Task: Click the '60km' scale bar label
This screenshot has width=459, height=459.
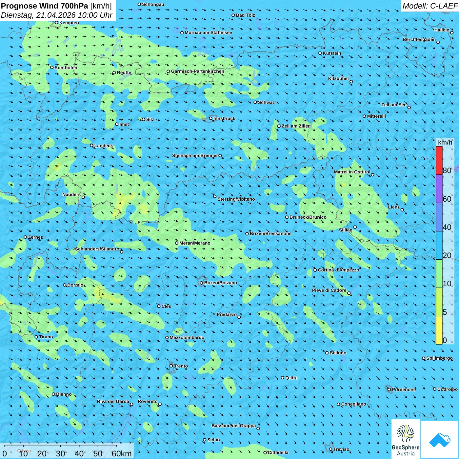Action: pyautogui.click(x=122, y=454)
